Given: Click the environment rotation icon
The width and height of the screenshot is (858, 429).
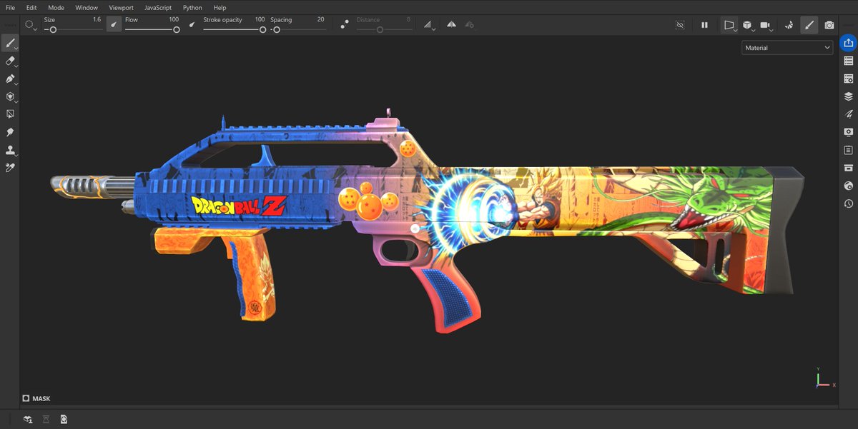Looking at the screenshot, I should tap(789, 24).
